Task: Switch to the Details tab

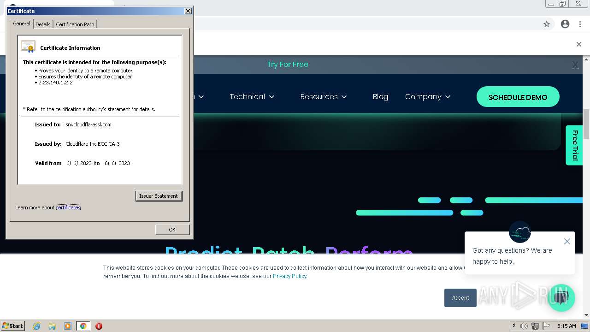Action: [x=43, y=24]
